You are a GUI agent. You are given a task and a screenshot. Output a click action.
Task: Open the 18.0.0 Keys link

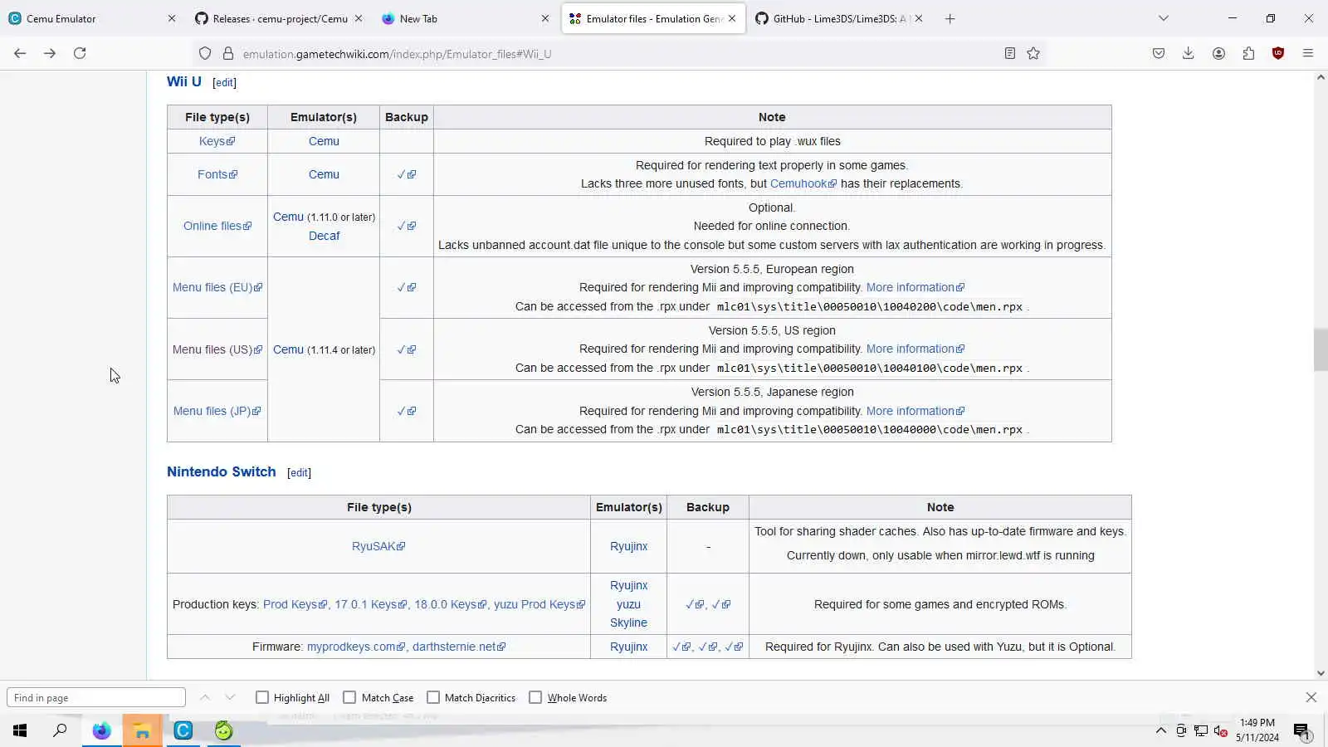coord(451,604)
